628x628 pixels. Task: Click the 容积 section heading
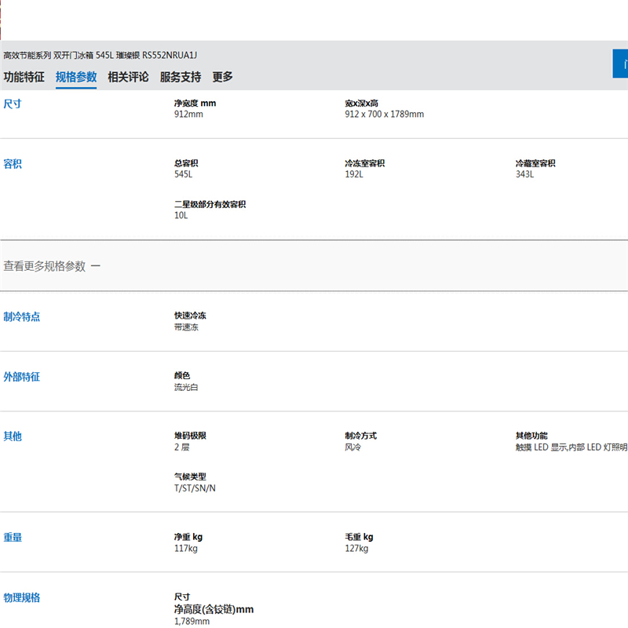click(13, 164)
